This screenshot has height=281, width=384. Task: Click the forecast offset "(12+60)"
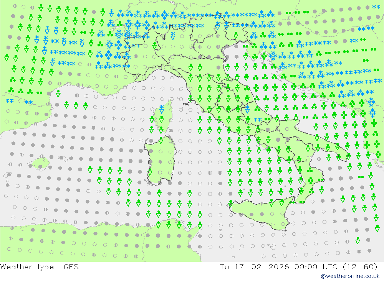(x=360, y=266)
